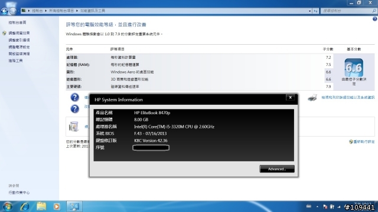Screen dimensions: 378x212
Task: Open 進階工具 sidebar link
Action: (x=16, y=61)
